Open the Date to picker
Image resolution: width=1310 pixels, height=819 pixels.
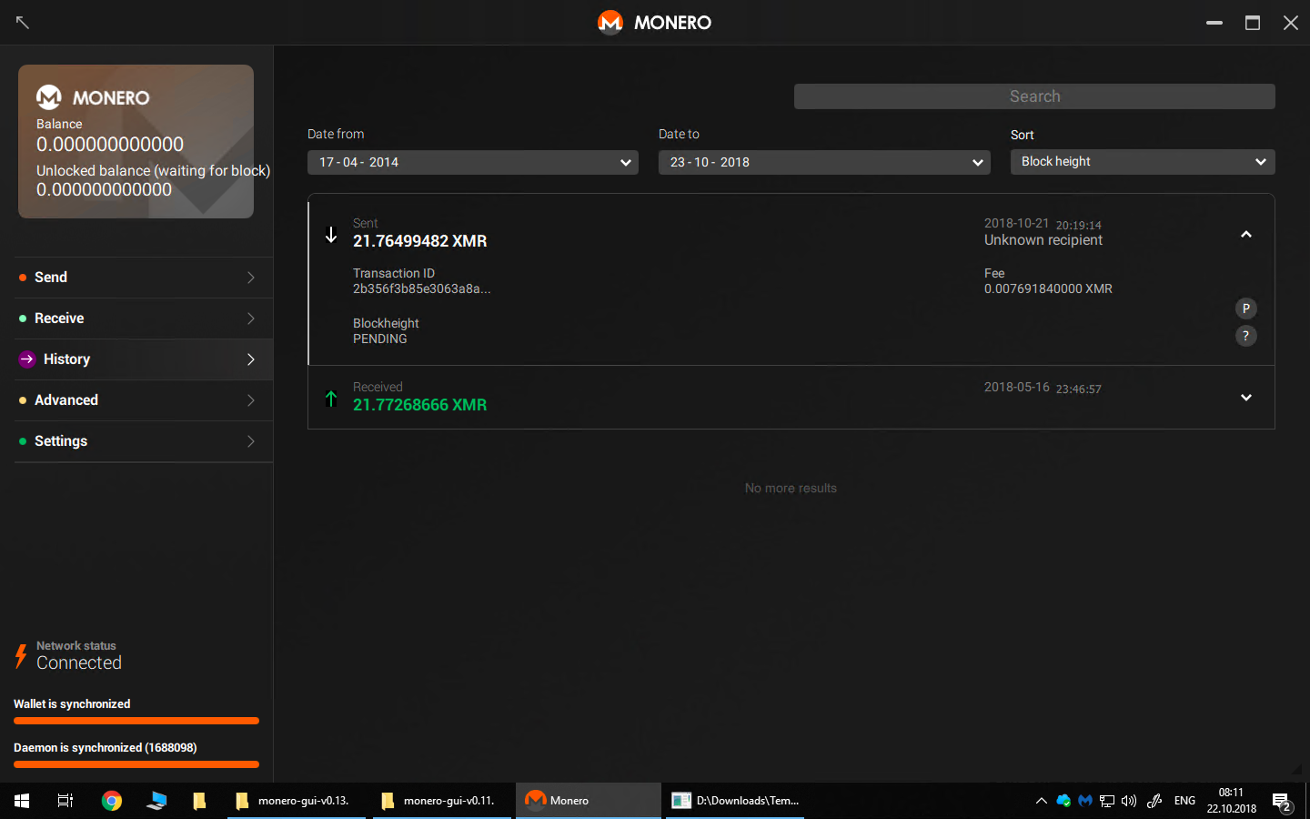[824, 162]
